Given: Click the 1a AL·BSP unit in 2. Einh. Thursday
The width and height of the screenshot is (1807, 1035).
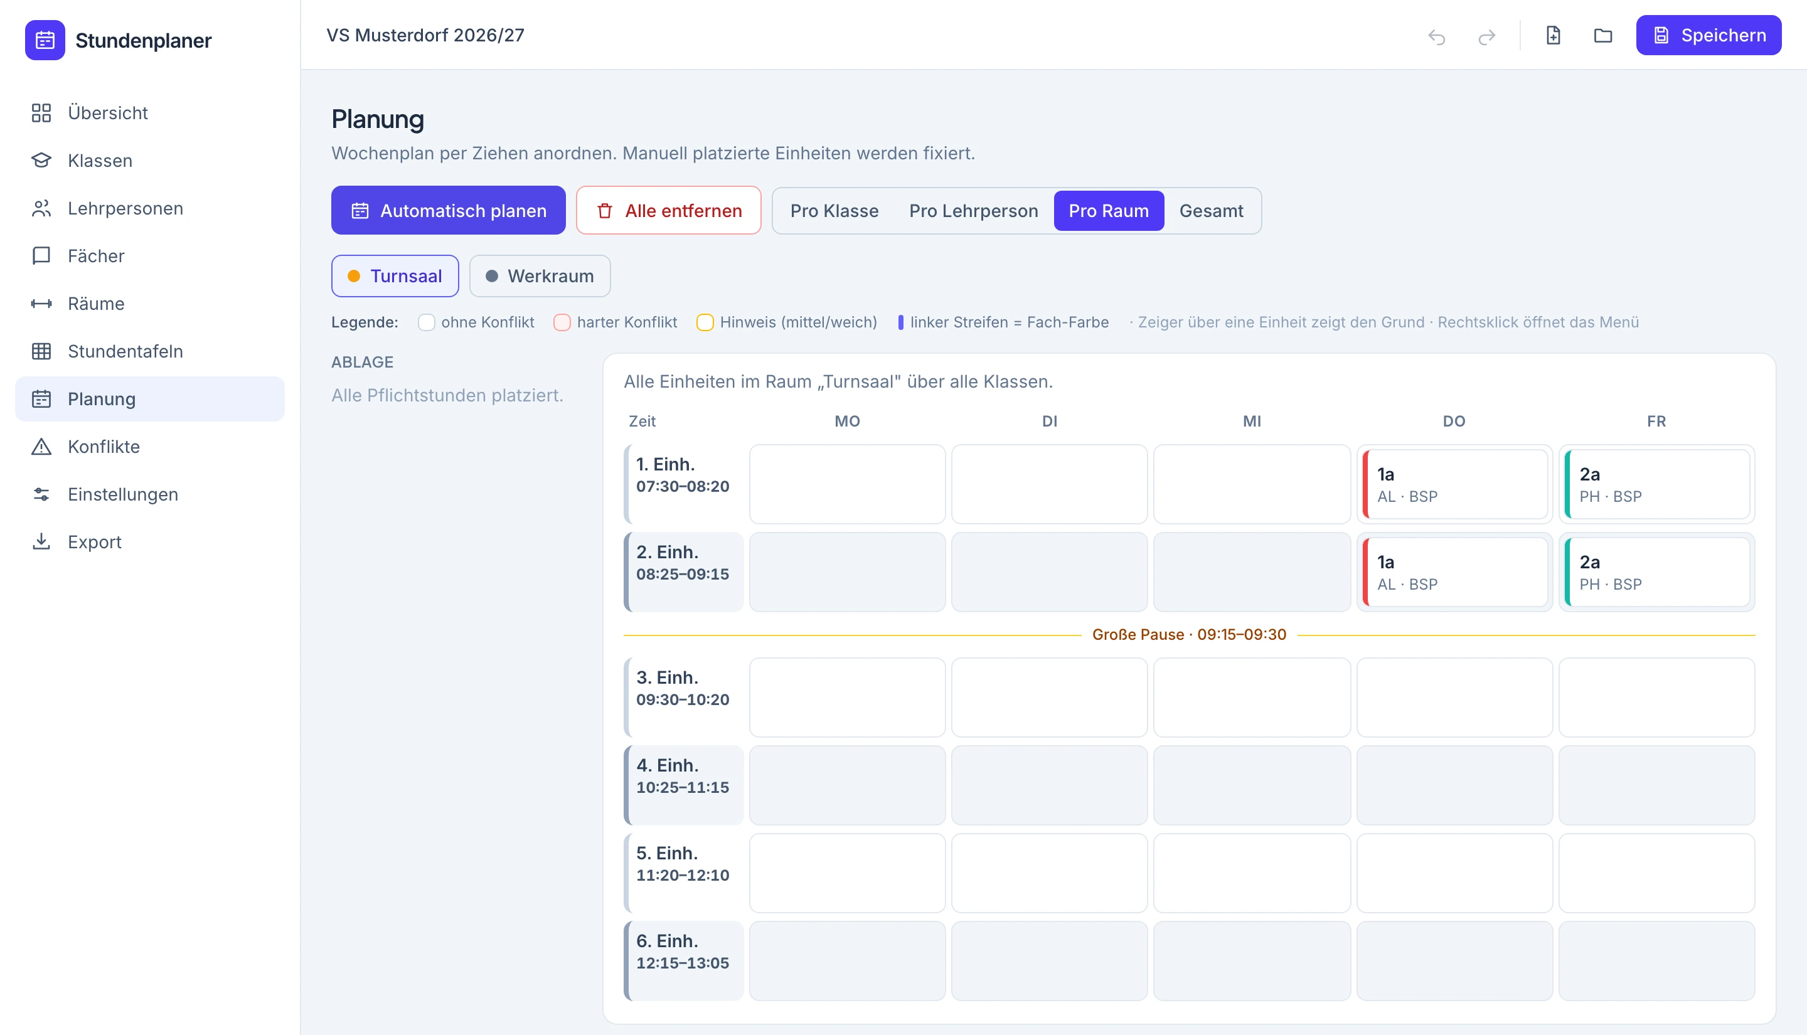Looking at the screenshot, I should pyautogui.click(x=1454, y=572).
